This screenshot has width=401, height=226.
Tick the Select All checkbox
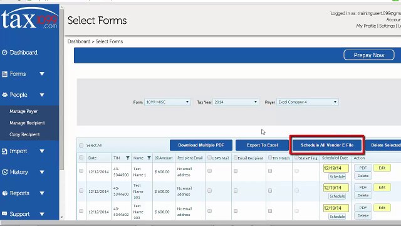[x=81, y=145]
